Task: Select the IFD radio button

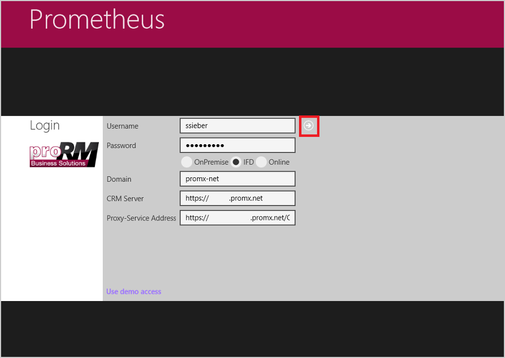Action: [x=236, y=162]
